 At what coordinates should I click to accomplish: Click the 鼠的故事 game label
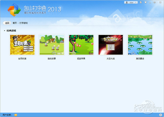pos(52,59)
